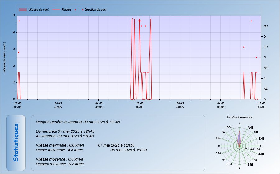The height and width of the screenshot is (174, 280).
Task: Click the 12:45 08/05 x-axis label
Action: click(x=139, y=105)
